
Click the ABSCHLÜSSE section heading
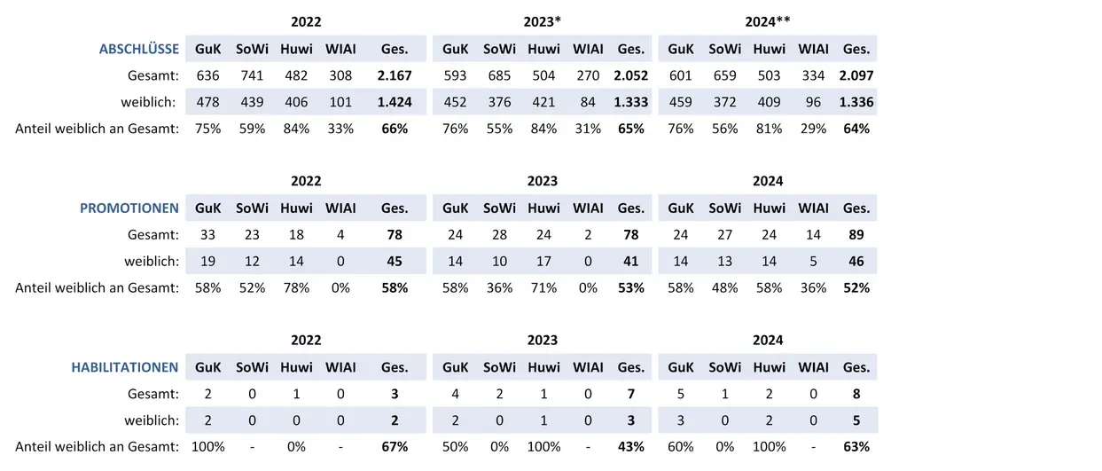[139, 50]
